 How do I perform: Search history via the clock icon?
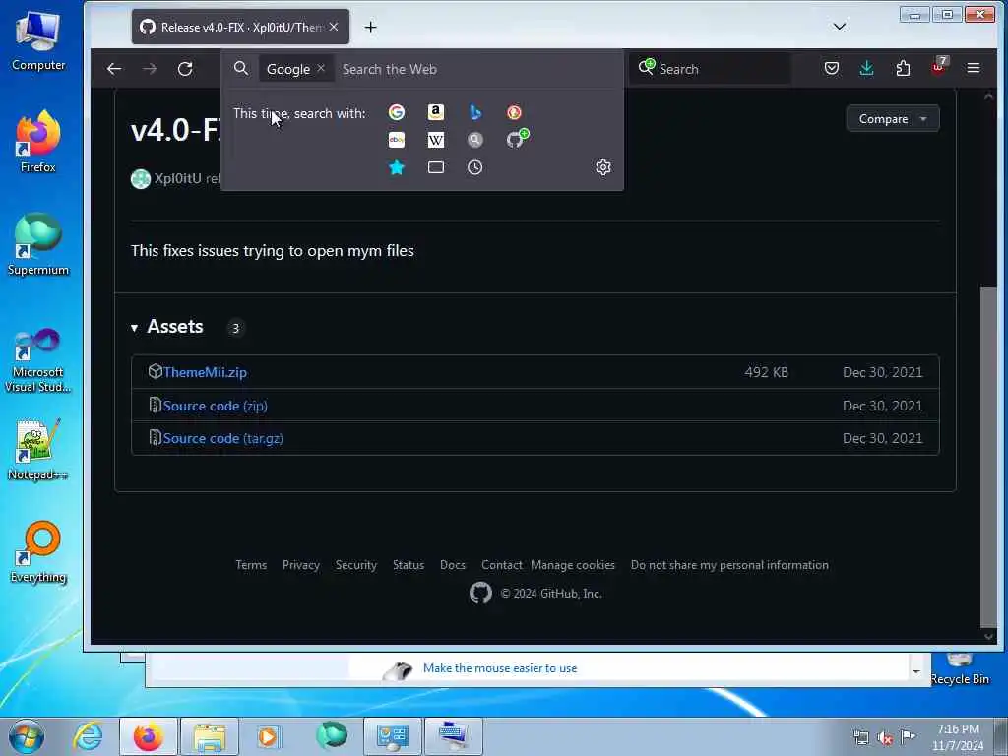tap(475, 167)
